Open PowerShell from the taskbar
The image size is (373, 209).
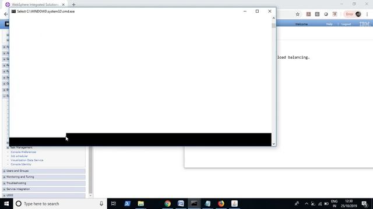point(127,204)
